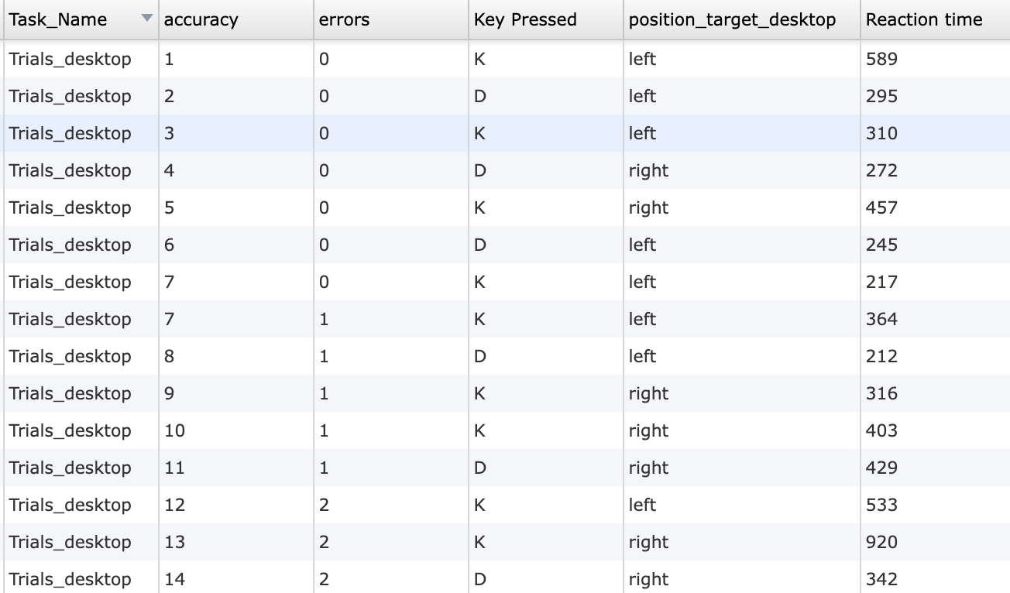Select the accuracy cell with value 10

point(175,430)
